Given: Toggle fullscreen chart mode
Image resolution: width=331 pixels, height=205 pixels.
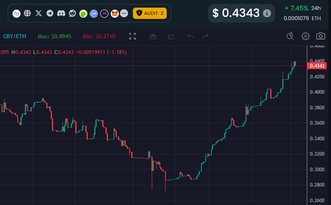Looking at the screenshot, I should pyautogui.click(x=132, y=36).
